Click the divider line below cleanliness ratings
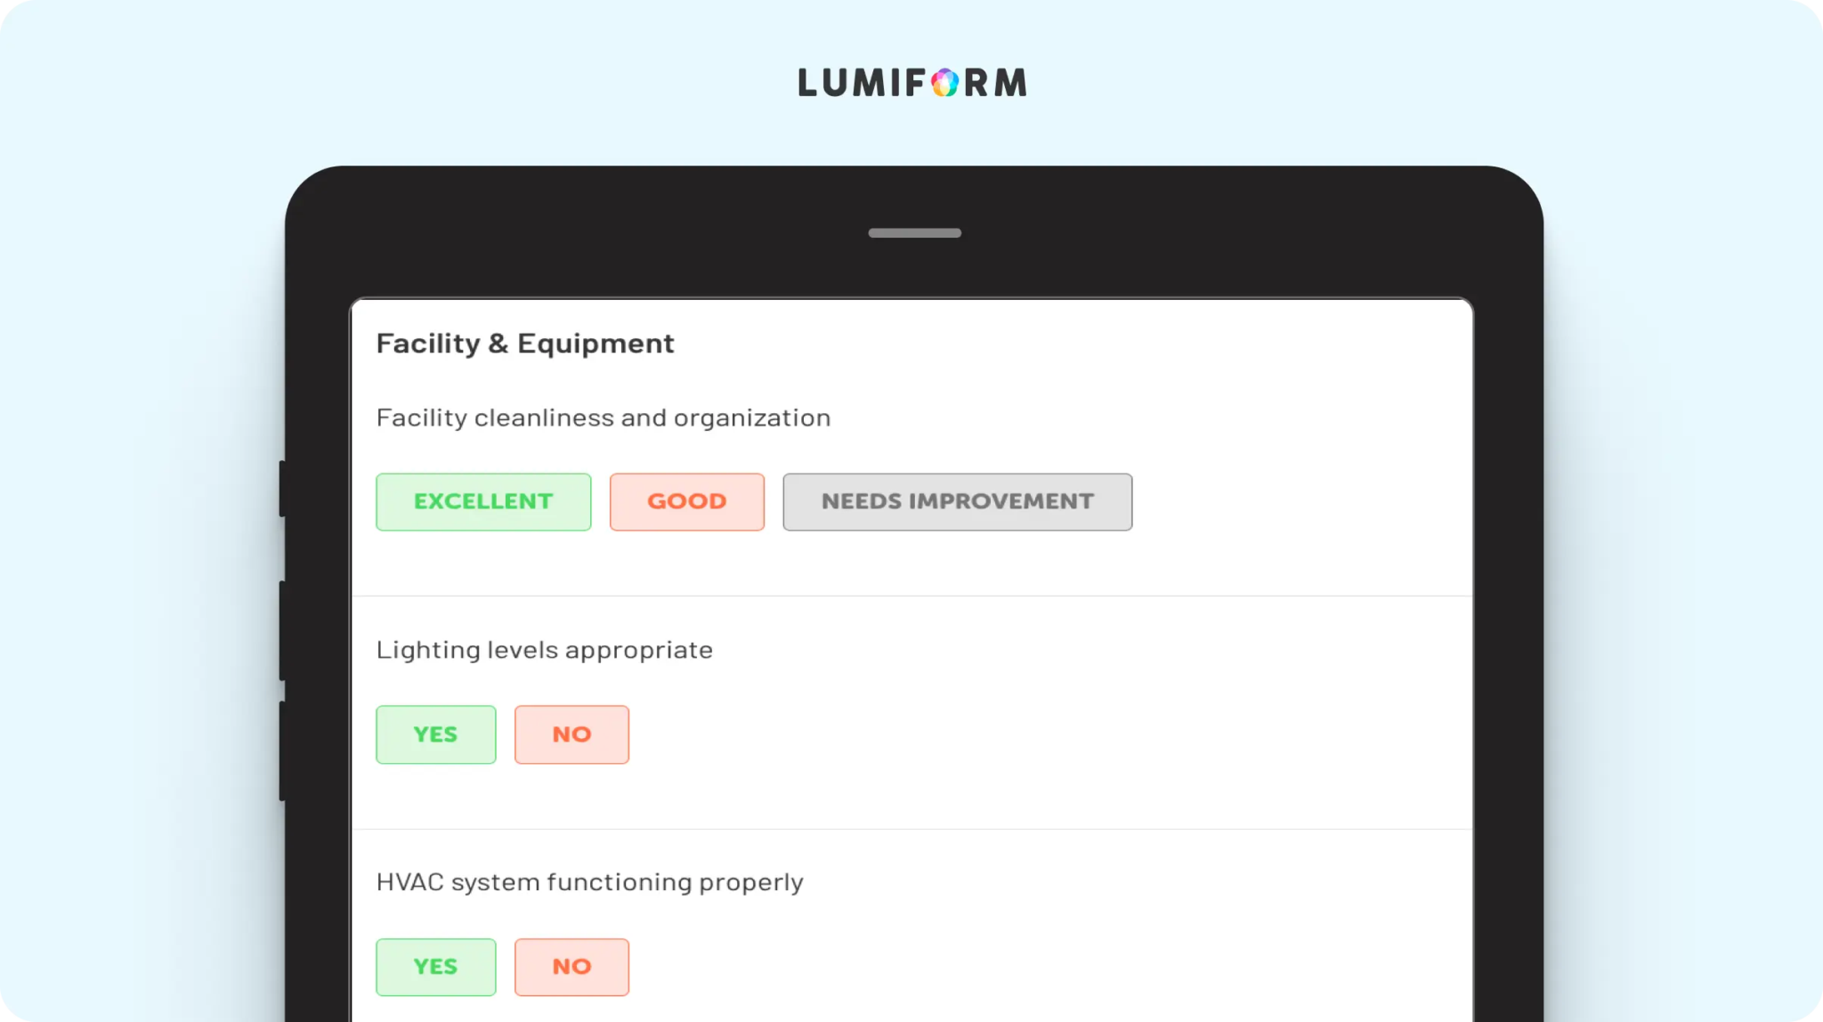The height and width of the screenshot is (1022, 1823). pyautogui.click(x=912, y=596)
